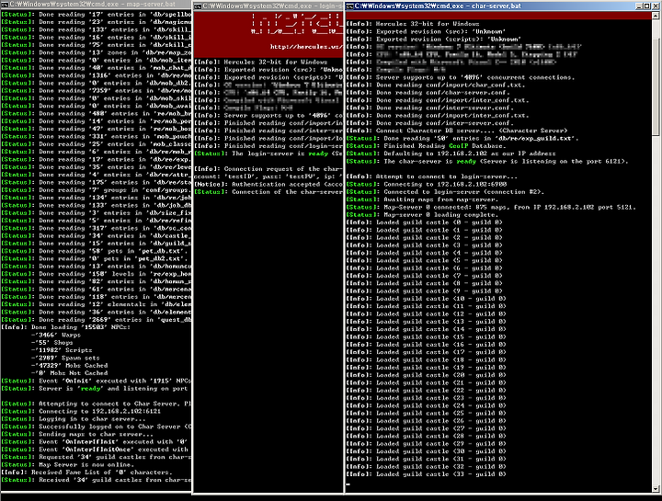662x501 pixels.
Task: Click 'Done reading conf/char-server.conf.' line
Action: [x=429, y=93]
